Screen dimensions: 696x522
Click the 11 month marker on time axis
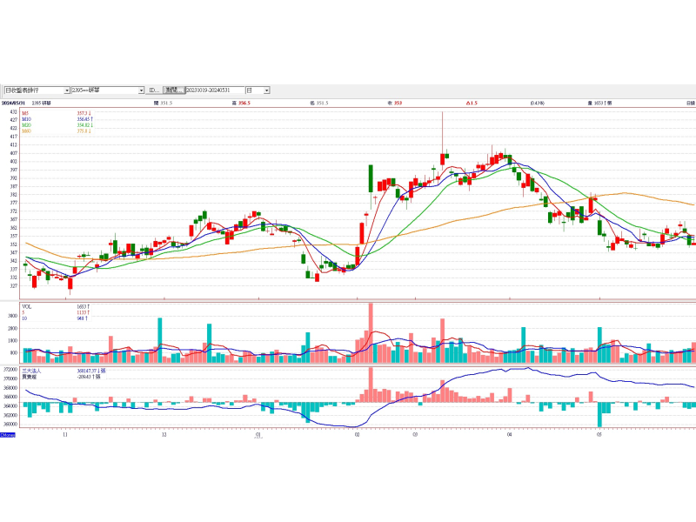[x=65, y=434]
